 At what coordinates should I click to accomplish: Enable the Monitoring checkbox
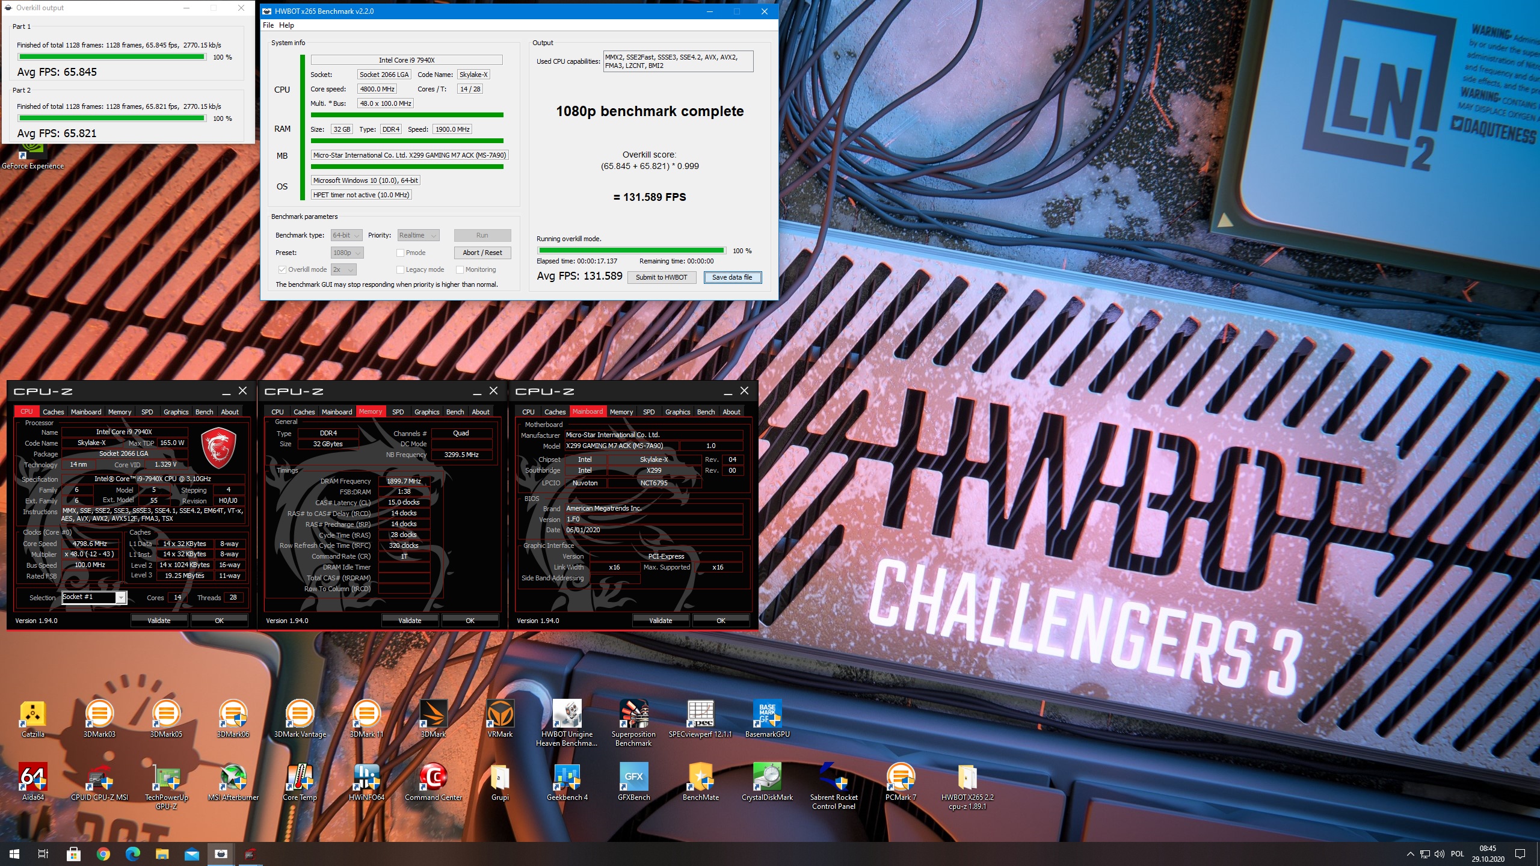460,269
